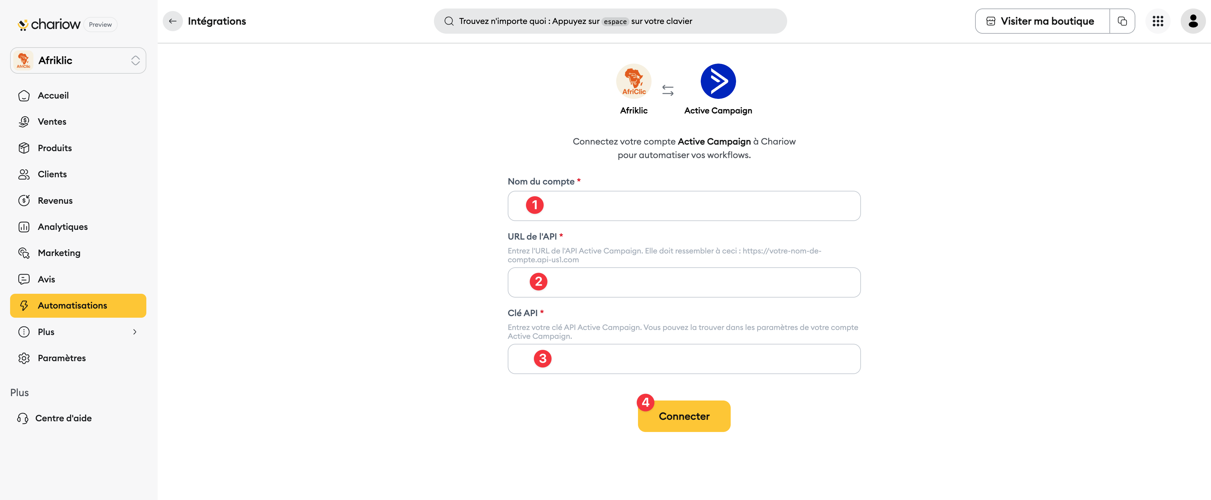Open Avis in the sidebar
The image size is (1211, 500).
(78, 279)
